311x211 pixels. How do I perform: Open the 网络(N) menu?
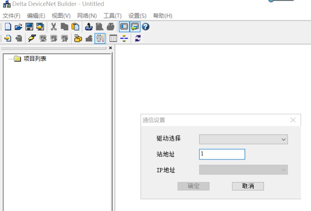[x=87, y=16]
